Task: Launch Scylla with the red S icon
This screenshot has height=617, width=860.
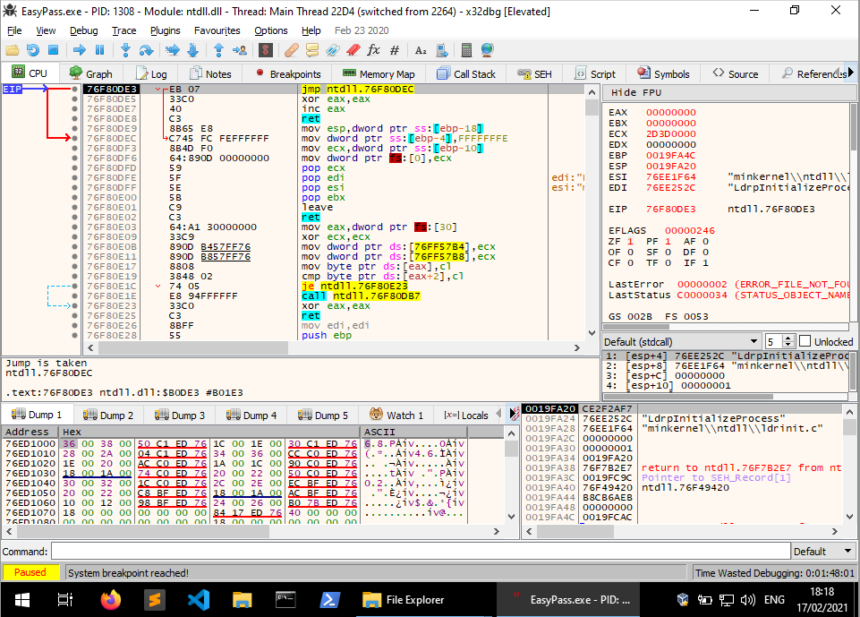Action: point(266,50)
